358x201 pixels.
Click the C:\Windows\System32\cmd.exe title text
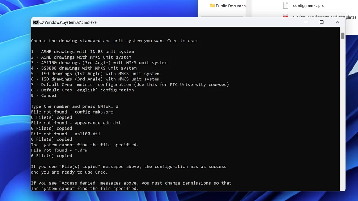point(68,22)
